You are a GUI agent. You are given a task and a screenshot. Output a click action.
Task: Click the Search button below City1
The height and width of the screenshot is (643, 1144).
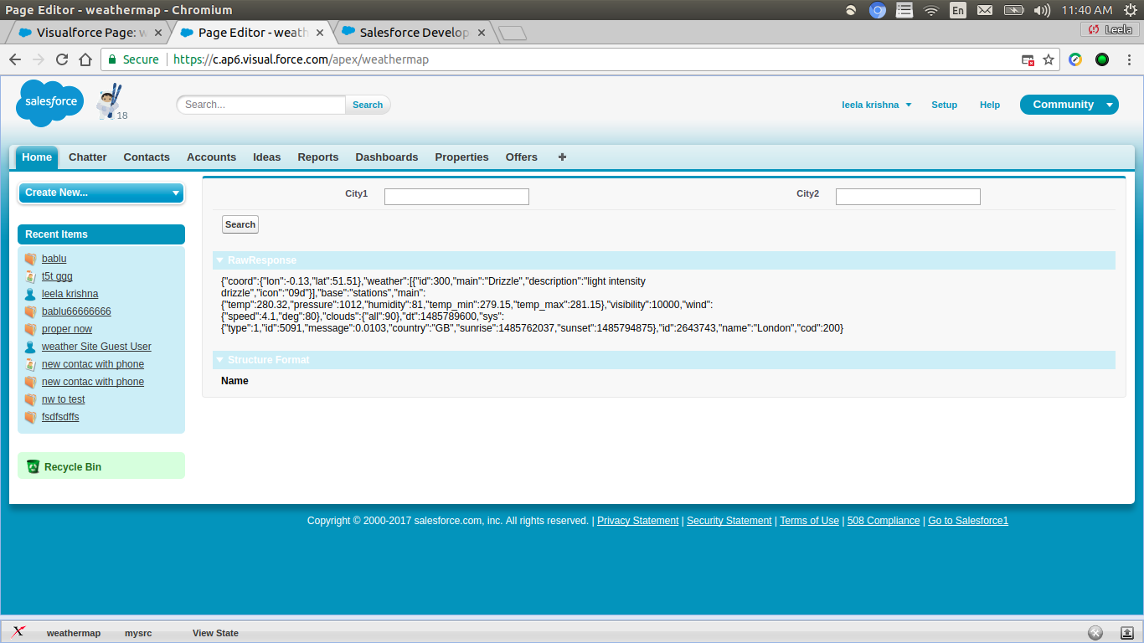(x=240, y=224)
